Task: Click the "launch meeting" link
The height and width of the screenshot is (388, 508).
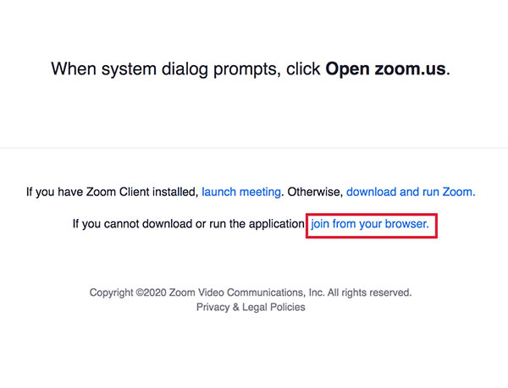Action: pos(240,192)
